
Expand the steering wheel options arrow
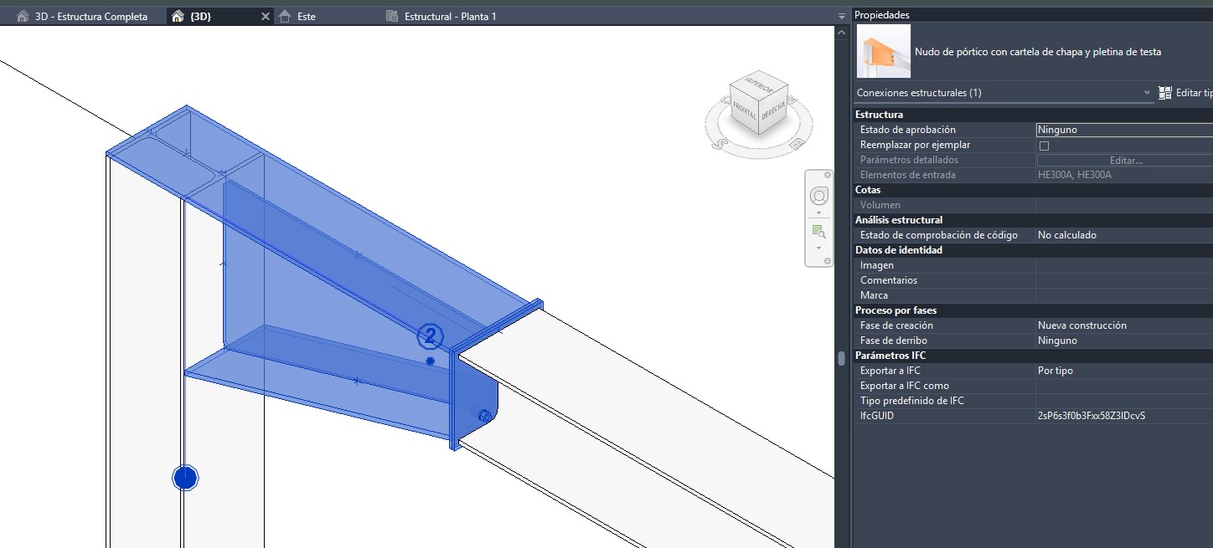818,213
